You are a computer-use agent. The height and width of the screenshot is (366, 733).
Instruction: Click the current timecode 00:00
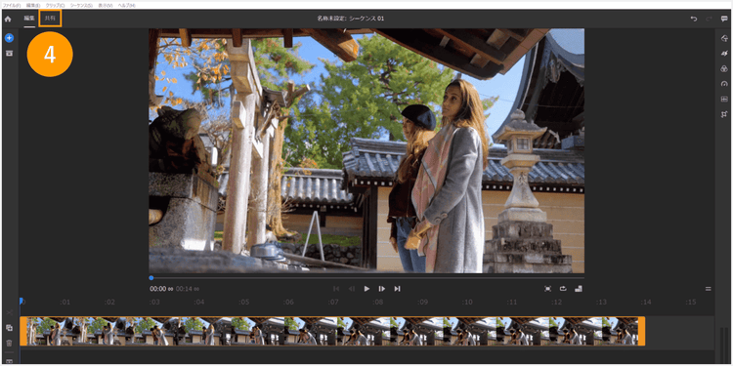158,289
